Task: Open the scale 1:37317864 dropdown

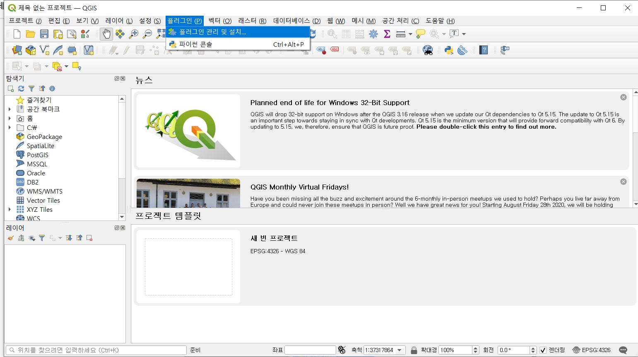Action: (400, 350)
